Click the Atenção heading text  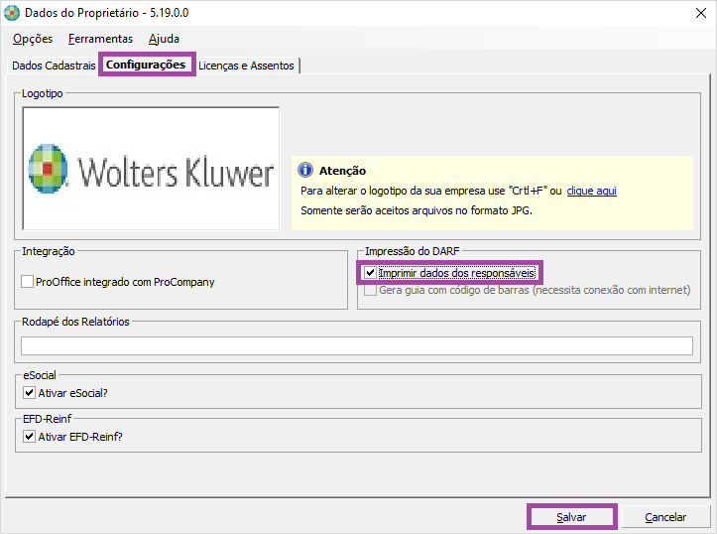[342, 171]
